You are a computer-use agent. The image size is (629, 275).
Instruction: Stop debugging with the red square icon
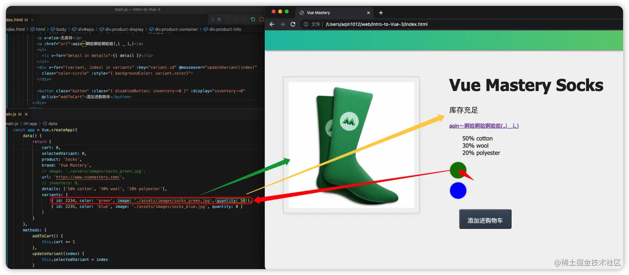coord(261,19)
